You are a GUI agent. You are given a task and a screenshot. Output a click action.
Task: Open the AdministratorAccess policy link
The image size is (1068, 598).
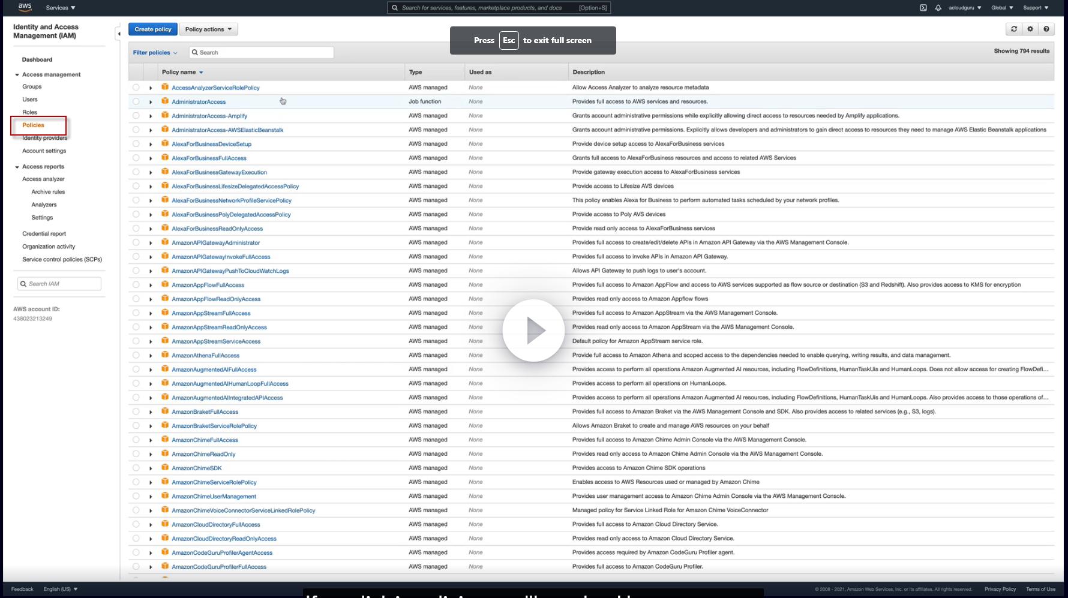point(199,102)
